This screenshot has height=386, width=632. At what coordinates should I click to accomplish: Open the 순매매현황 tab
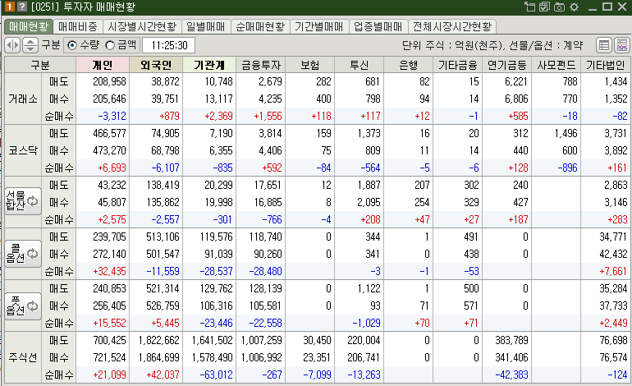pos(260,26)
